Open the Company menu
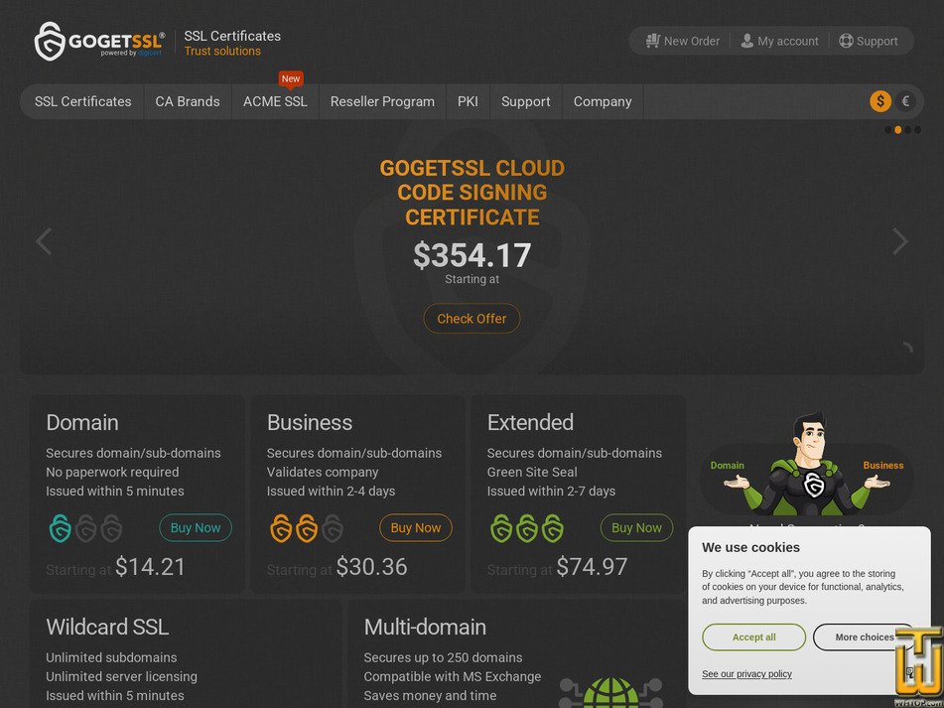Viewport: 944px width, 708px height. [602, 100]
